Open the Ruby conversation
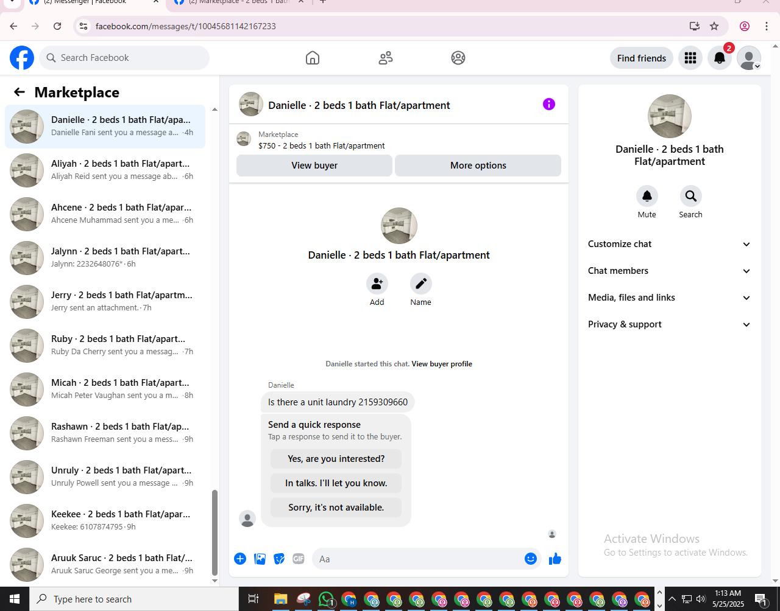 (105, 346)
